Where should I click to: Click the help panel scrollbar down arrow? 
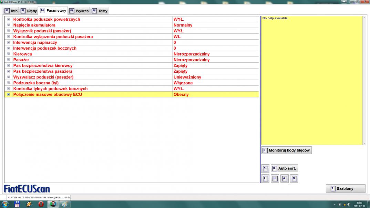coord(364,143)
